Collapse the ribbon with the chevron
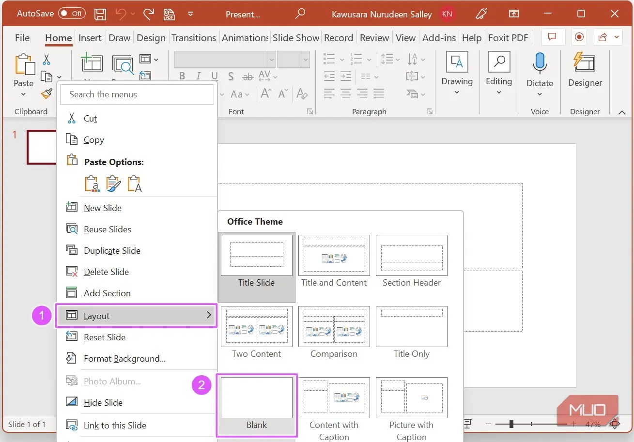Image resolution: width=634 pixels, height=442 pixels. click(x=622, y=111)
